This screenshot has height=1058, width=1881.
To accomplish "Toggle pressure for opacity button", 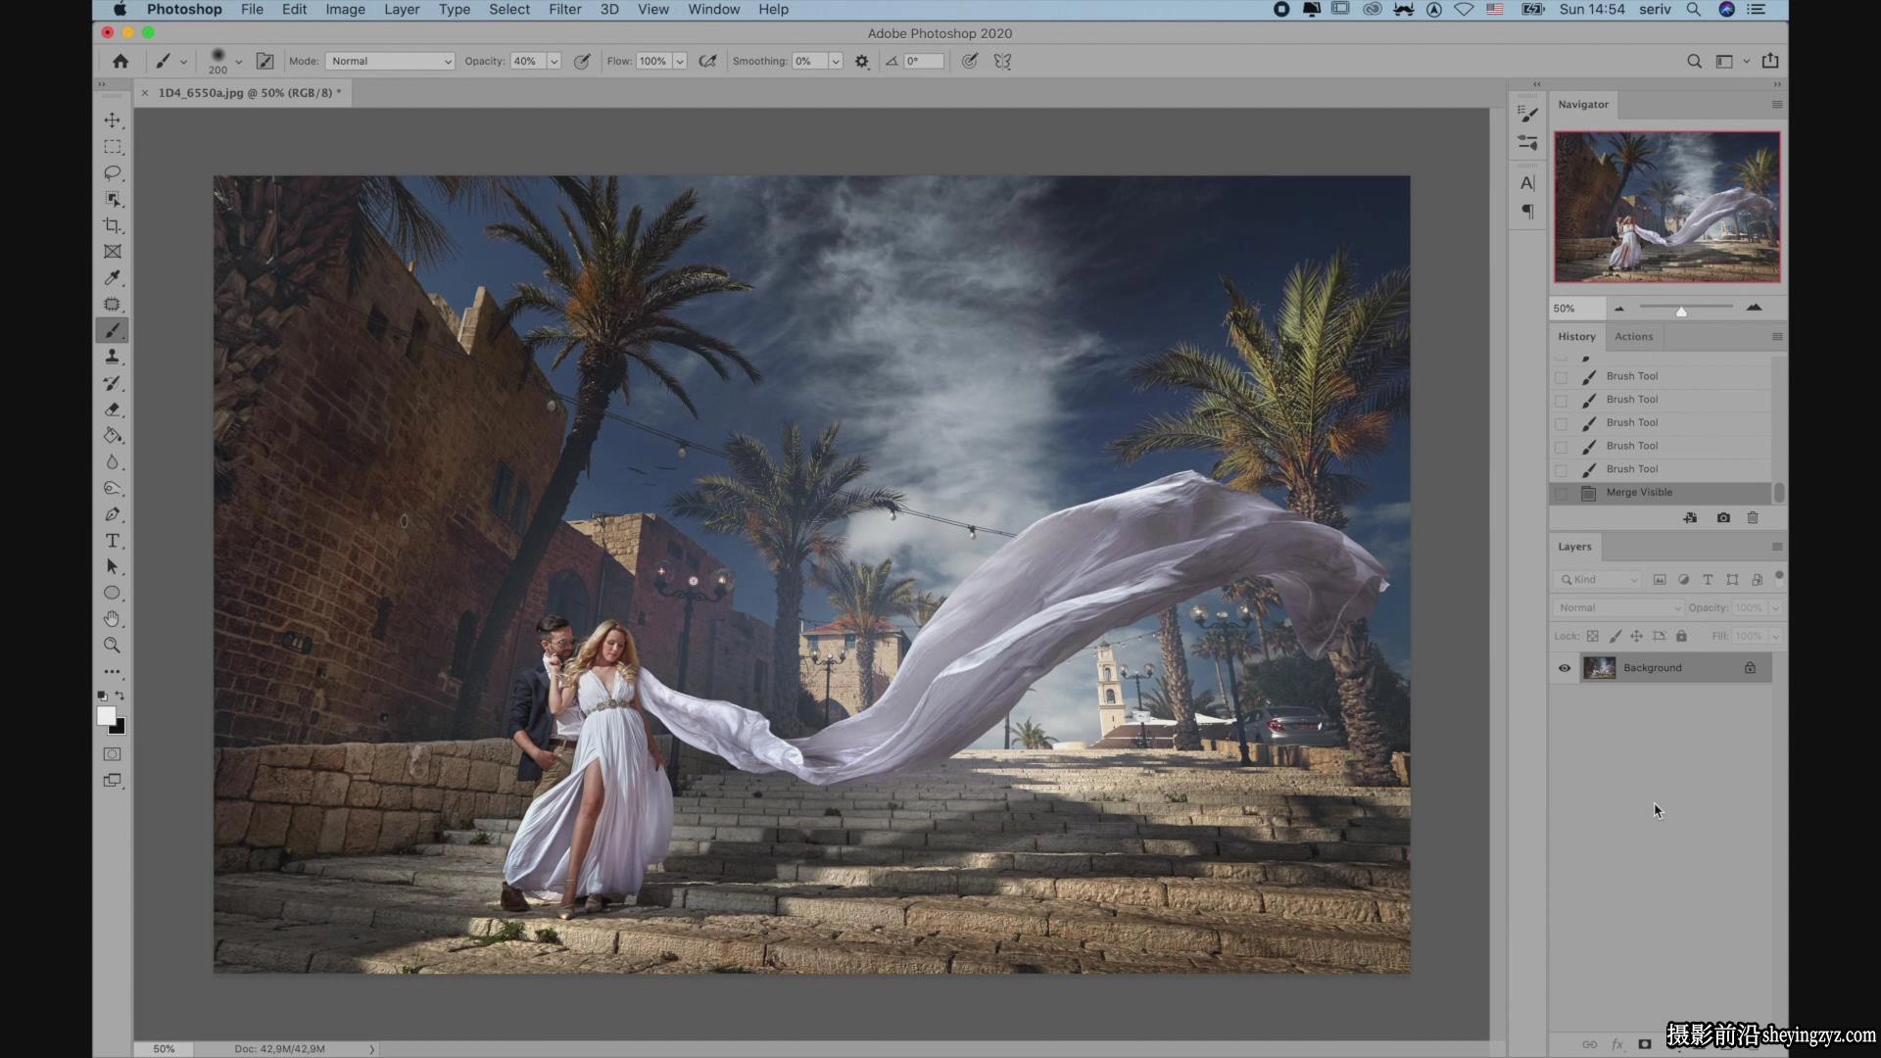I will tap(582, 61).
